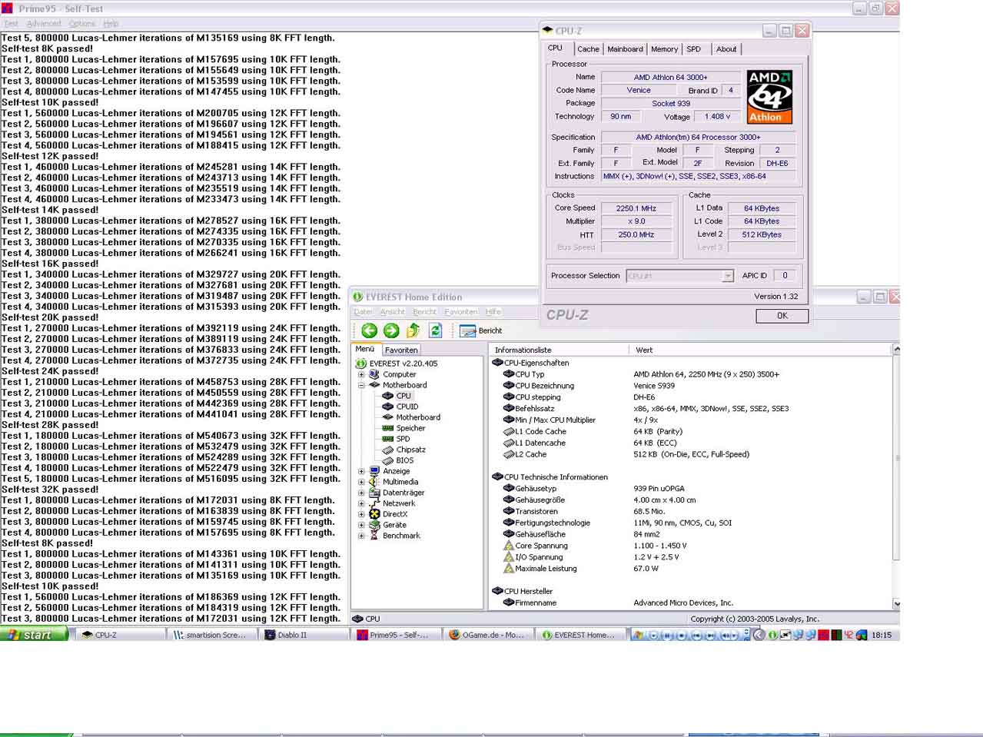Select the Motherboard sub-item under Motherboard
983x737 pixels.
coord(418,417)
